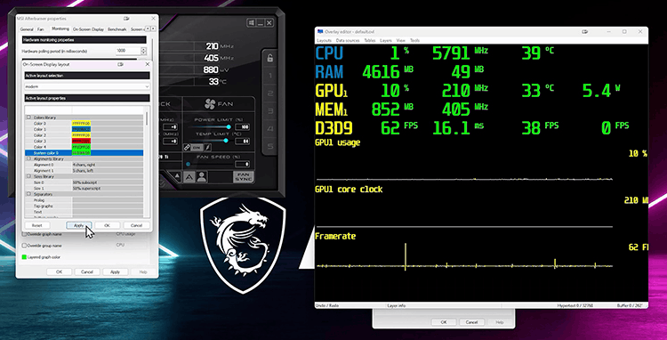Enable Override group name checkbox
This screenshot has height=340, width=667.
tap(24, 246)
